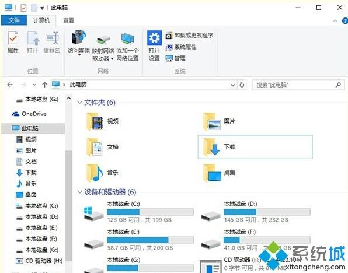Click the Refresh button in address bar
The height and width of the screenshot is (273, 348).
pos(242,85)
